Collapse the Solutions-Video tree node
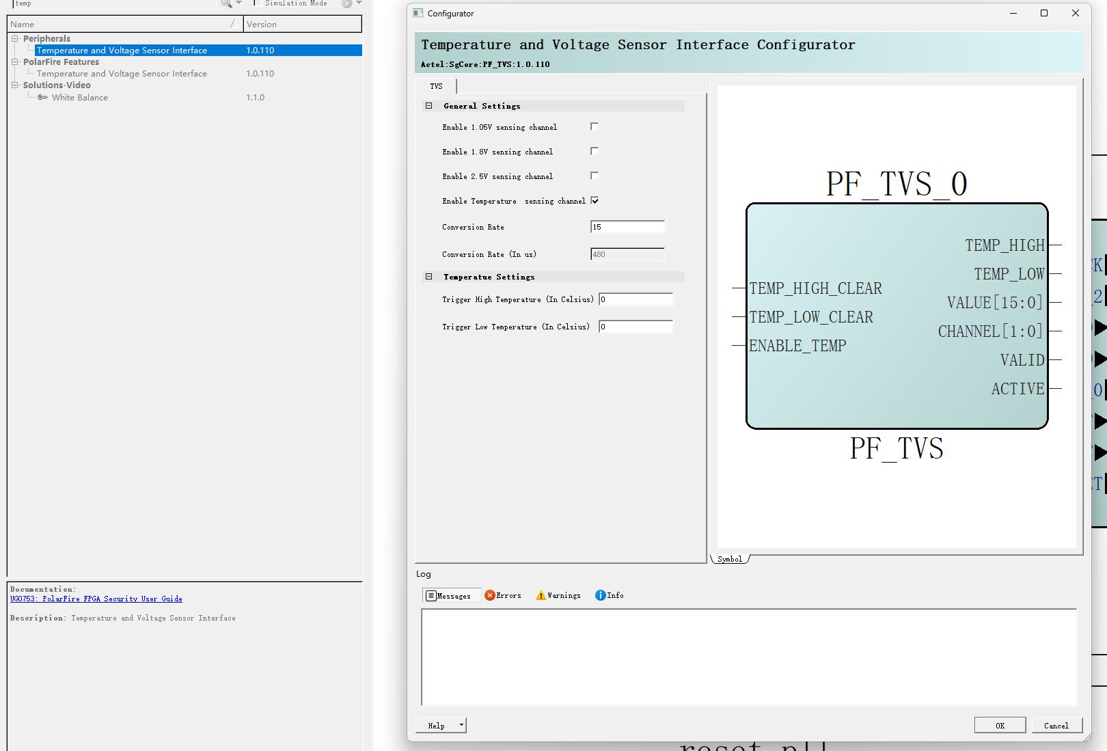 pos(14,85)
